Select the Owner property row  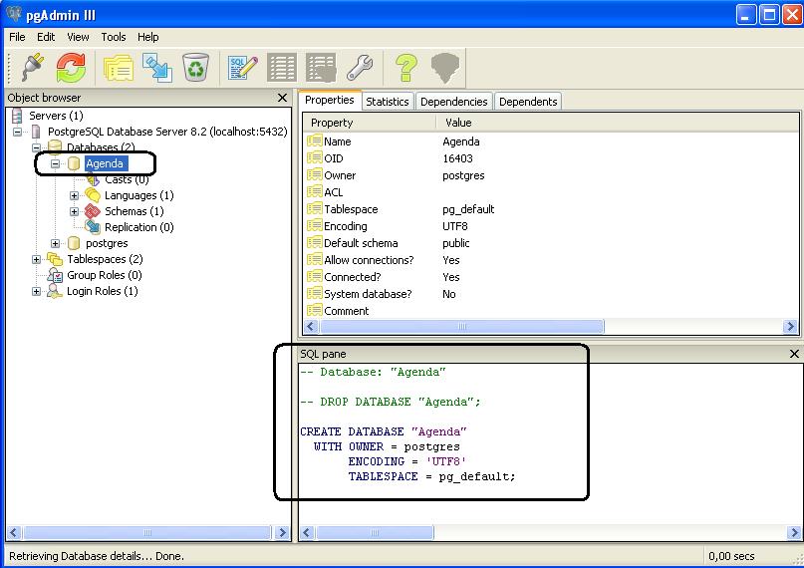coord(551,175)
